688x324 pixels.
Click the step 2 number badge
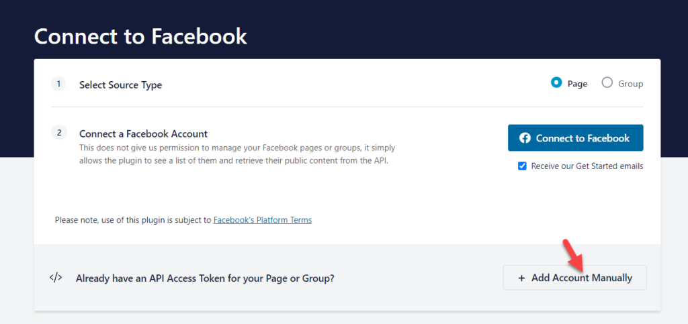tap(59, 133)
